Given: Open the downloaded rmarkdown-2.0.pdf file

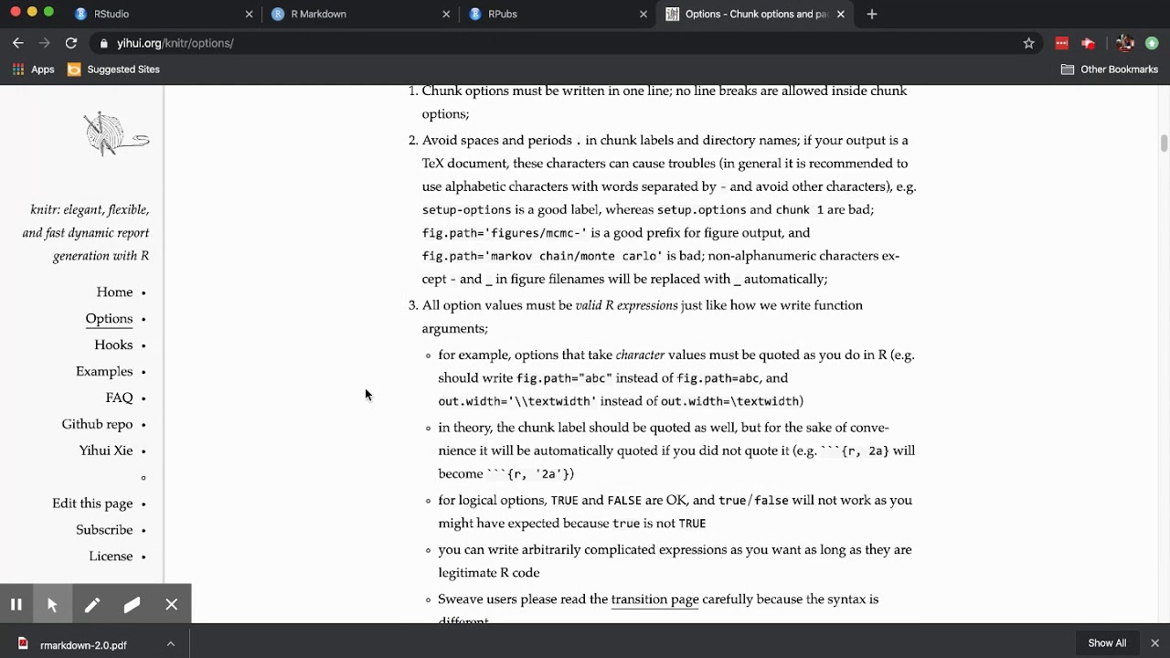Looking at the screenshot, I should click(x=82, y=644).
